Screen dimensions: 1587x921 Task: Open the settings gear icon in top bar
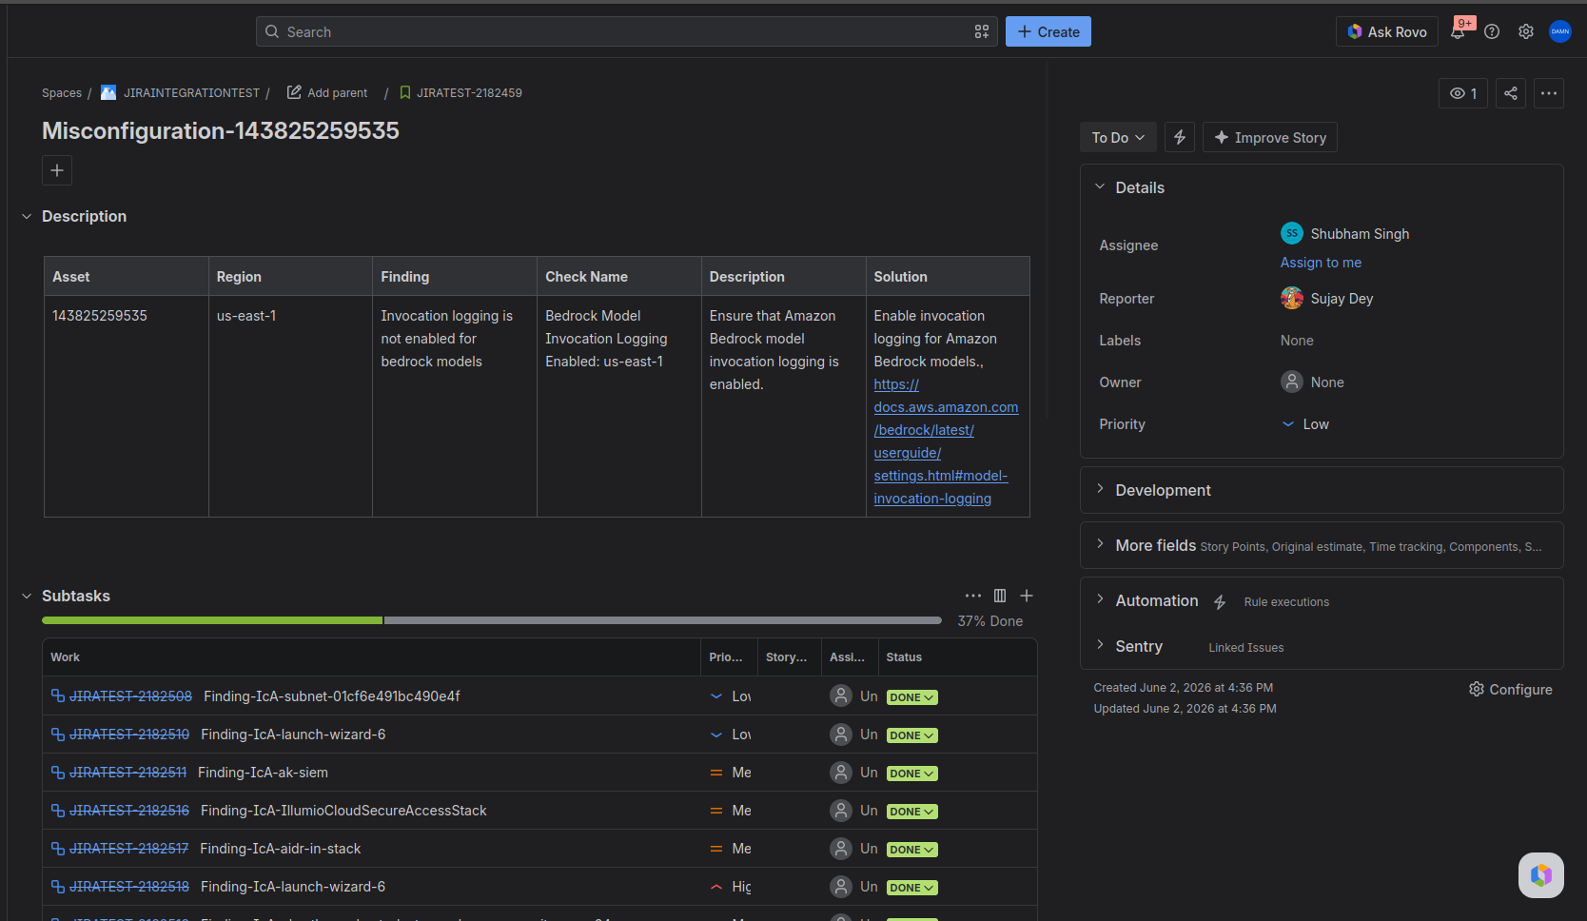pyautogui.click(x=1526, y=31)
